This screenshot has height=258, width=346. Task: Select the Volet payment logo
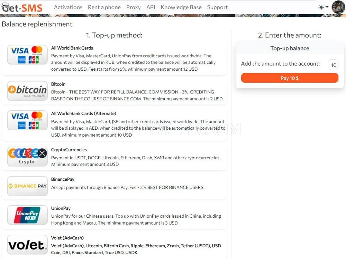[x=27, y=245]
